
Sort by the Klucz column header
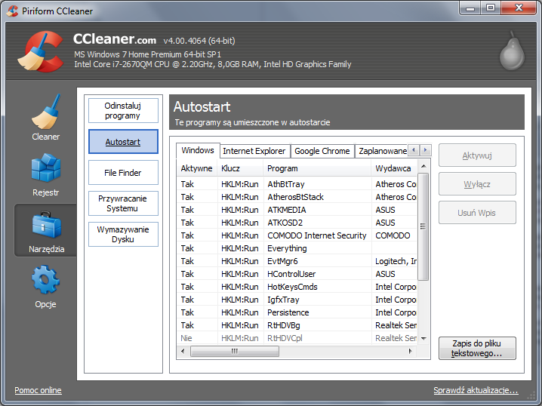pyautogui.click(x=240, y=168)
